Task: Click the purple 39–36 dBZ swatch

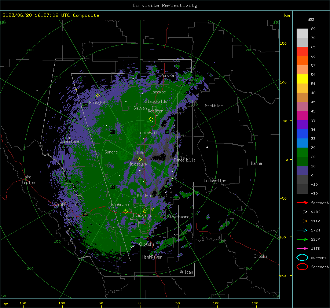Action: click(302, 125)
